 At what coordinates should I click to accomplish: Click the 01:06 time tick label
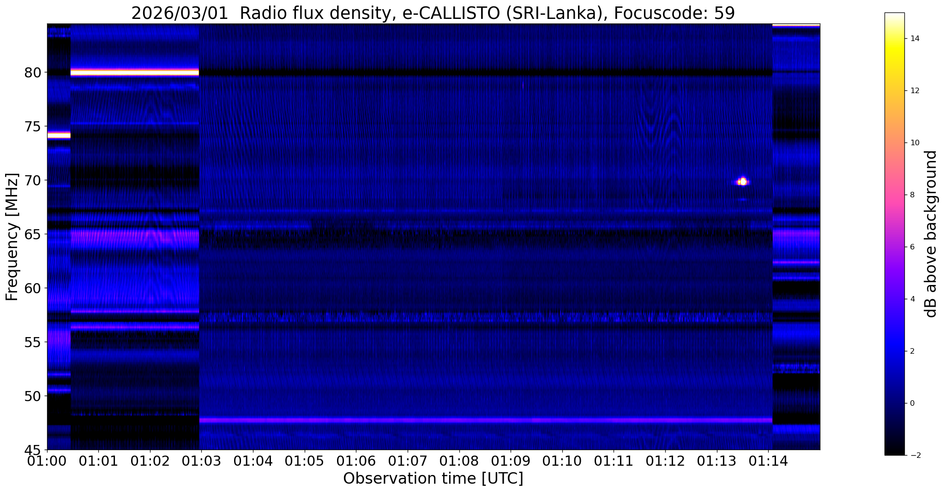point(356,461)
